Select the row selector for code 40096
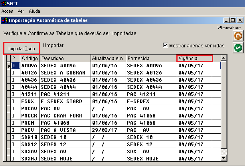Image resolution: width=245 pixels, height=166 pixels. [x=9, y=66]
